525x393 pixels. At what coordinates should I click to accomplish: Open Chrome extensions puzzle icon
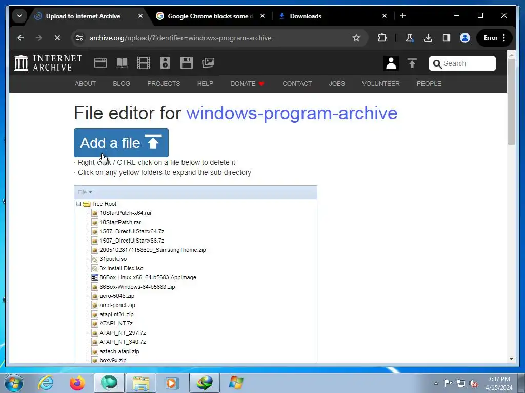click(x=382, y=38)
